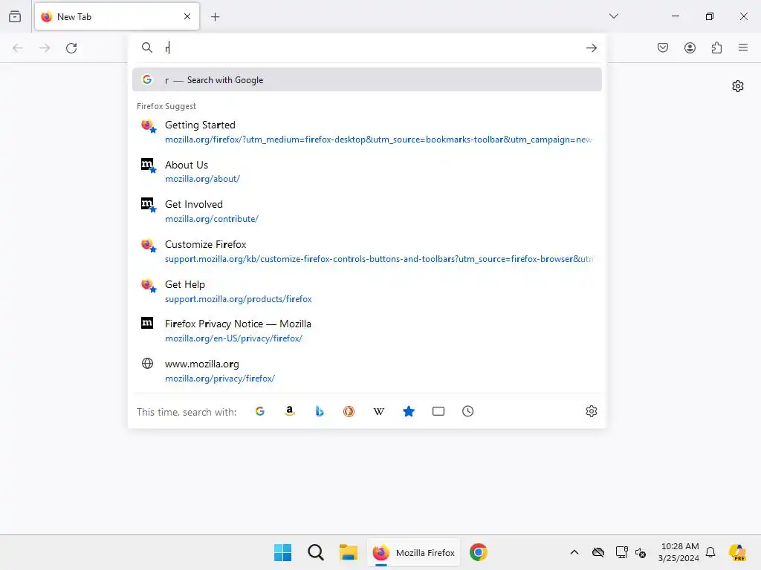Image resolution: width=761 pixels, height=570 pixels.
Task: Open the notifications bell icon
Action: [x=710, y=552]
